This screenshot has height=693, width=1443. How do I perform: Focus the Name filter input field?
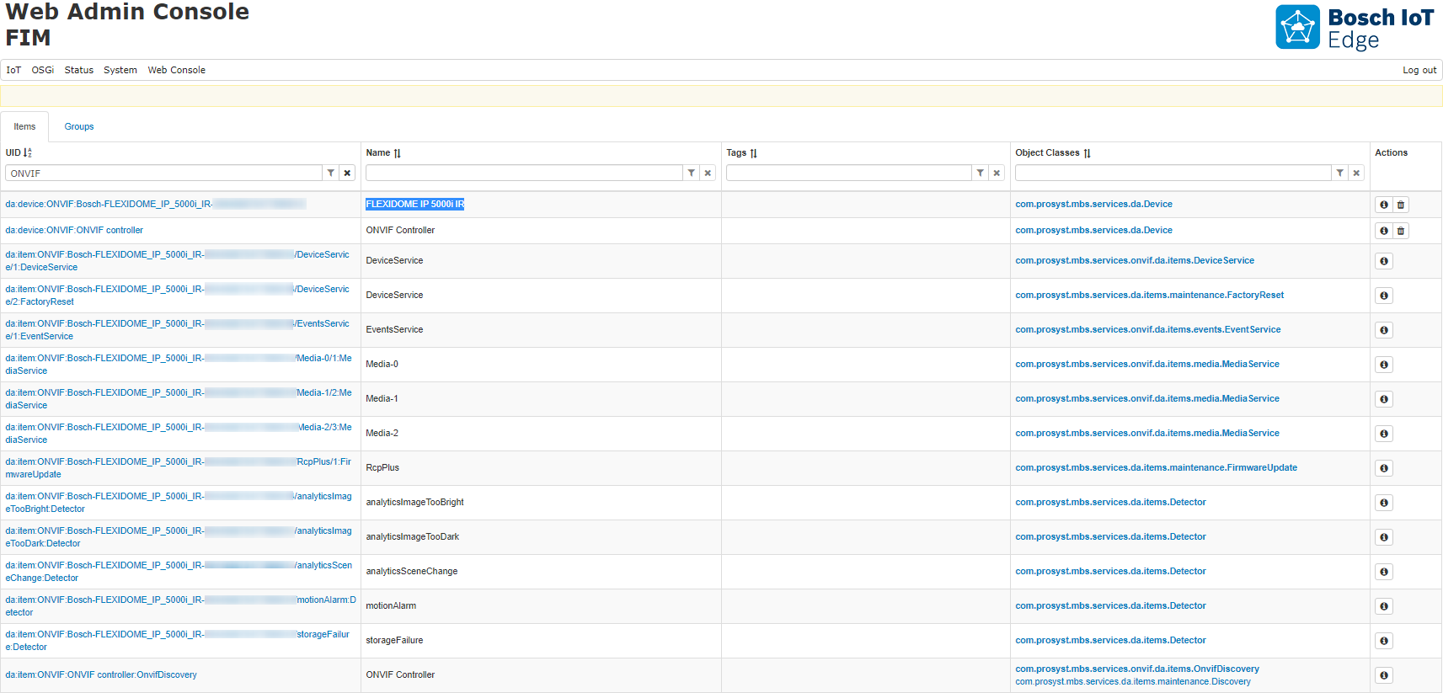tap(524, 173)
